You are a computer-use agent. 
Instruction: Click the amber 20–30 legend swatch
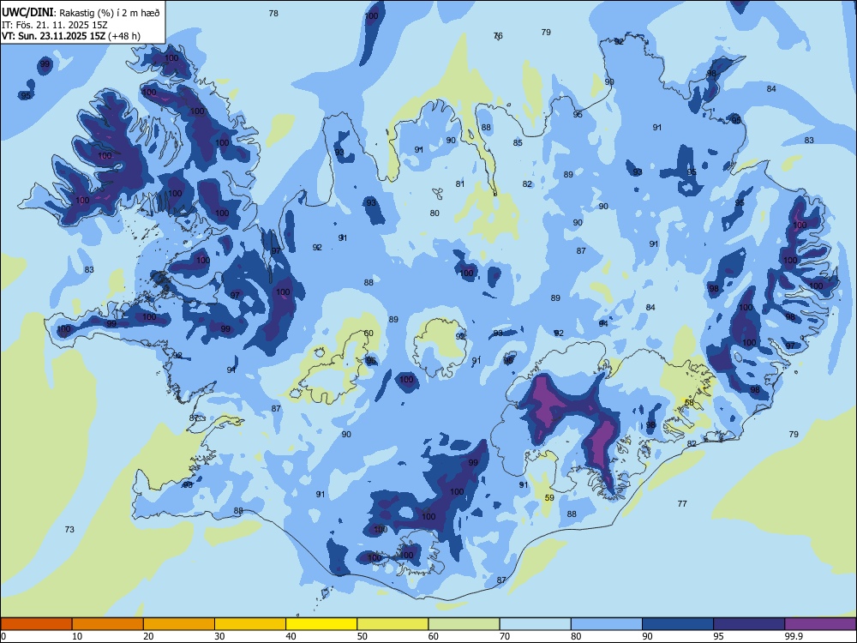179,624
